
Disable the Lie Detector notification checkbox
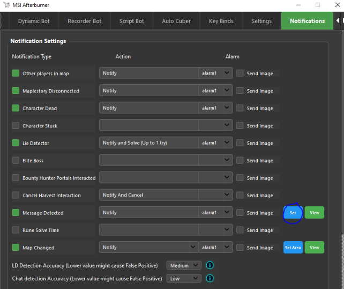pos(16,143)
